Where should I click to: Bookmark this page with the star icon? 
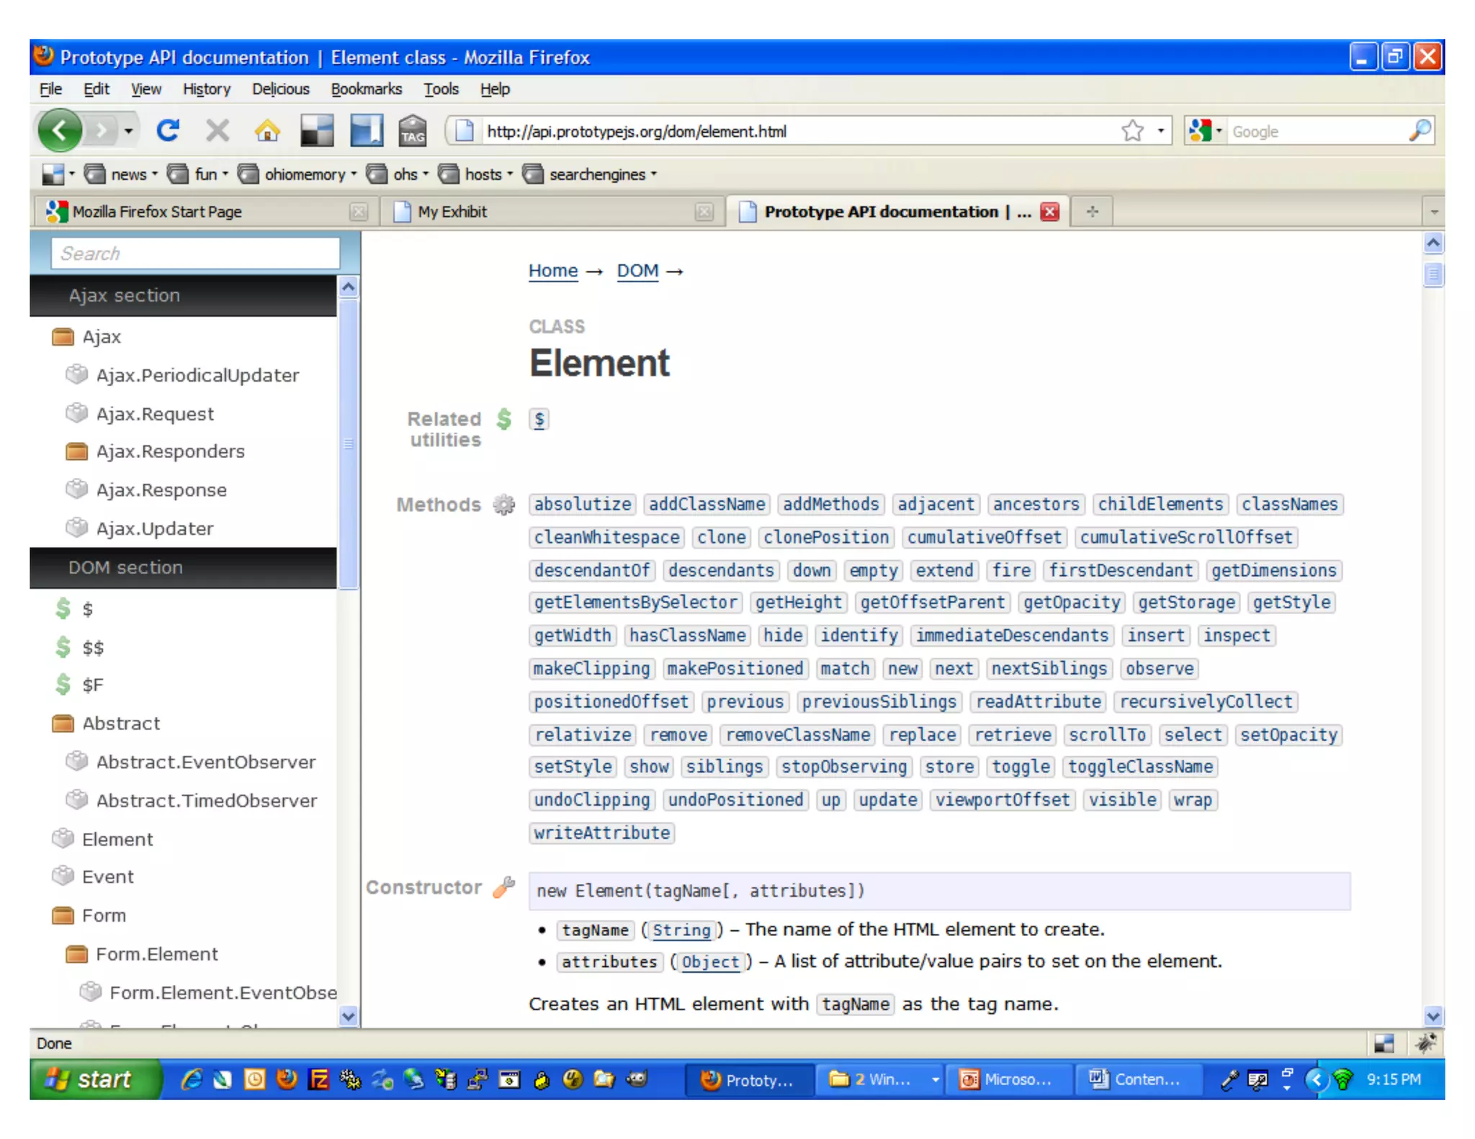coord(1132,131)
